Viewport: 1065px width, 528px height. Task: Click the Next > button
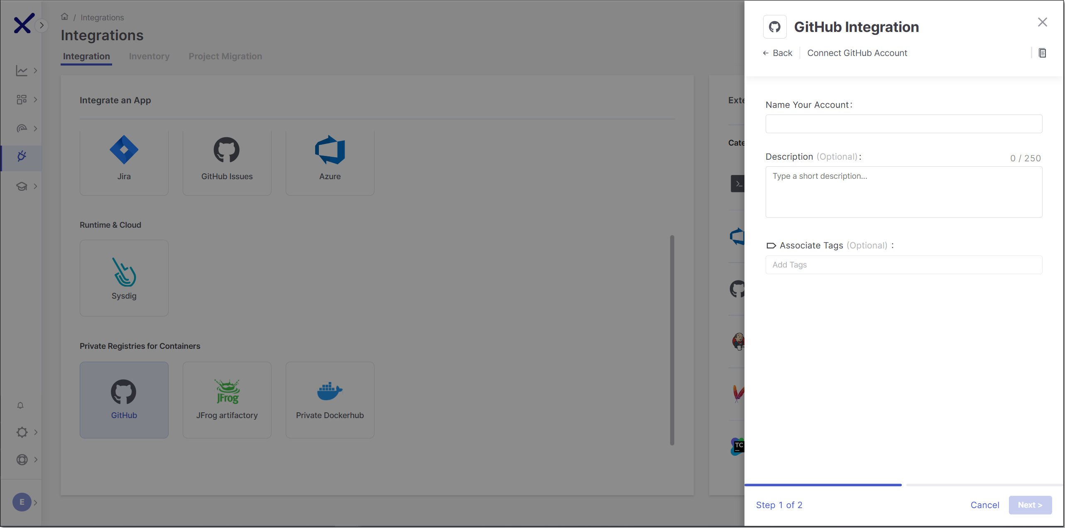1030,505
